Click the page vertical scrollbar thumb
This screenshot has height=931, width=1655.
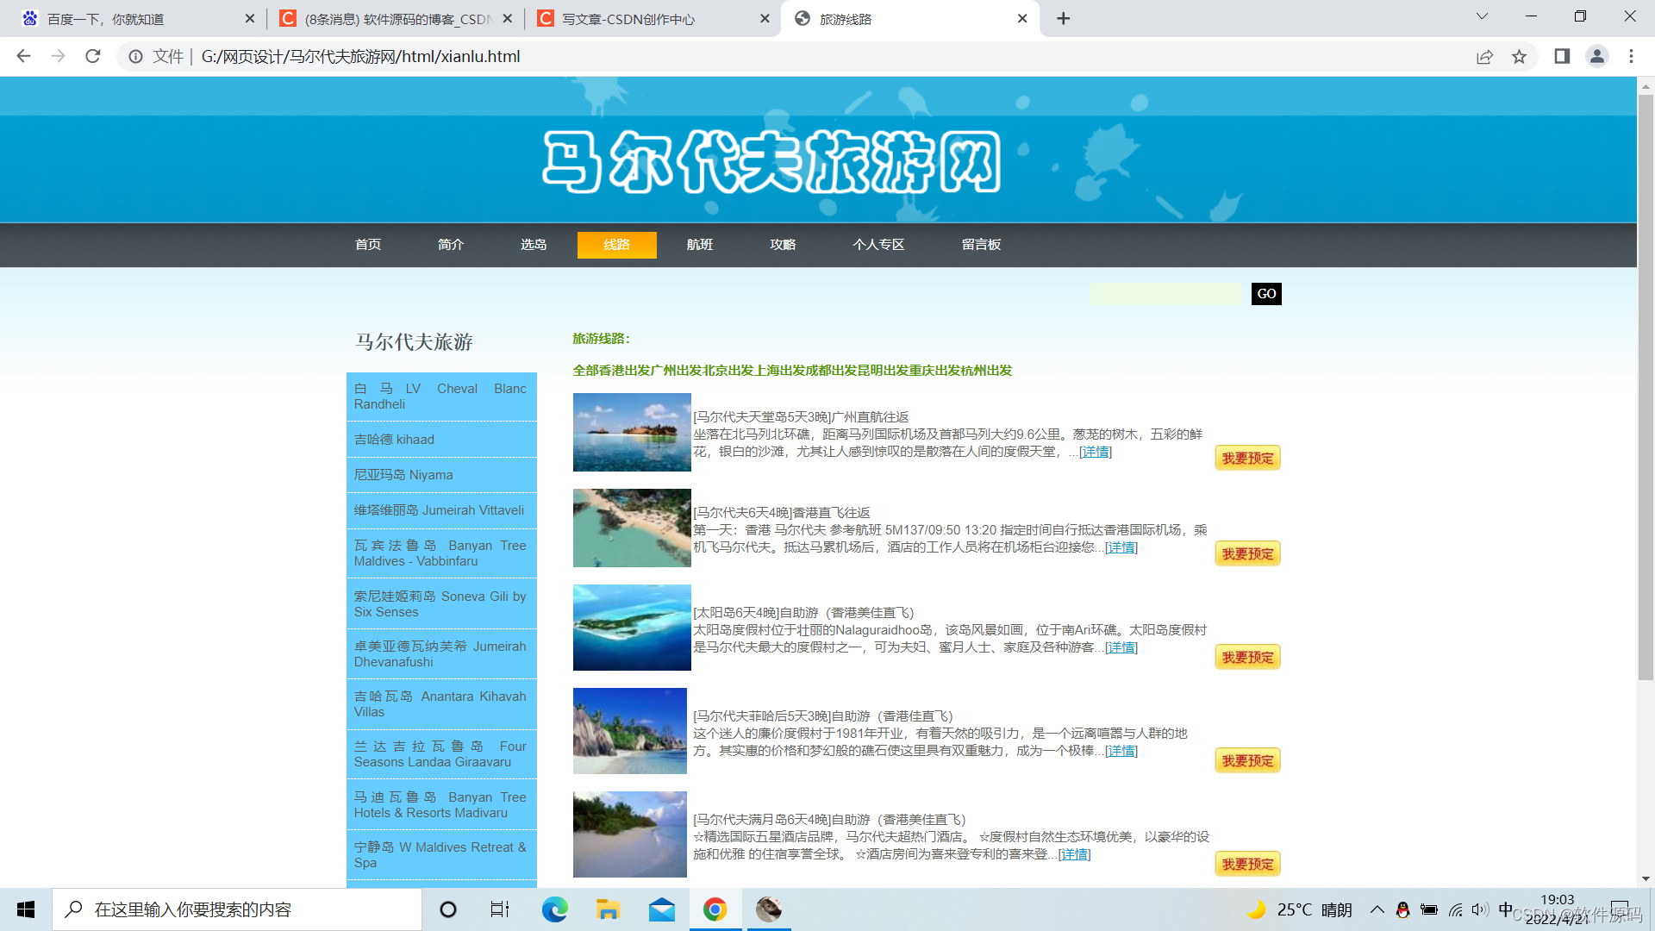point(1646,388)
